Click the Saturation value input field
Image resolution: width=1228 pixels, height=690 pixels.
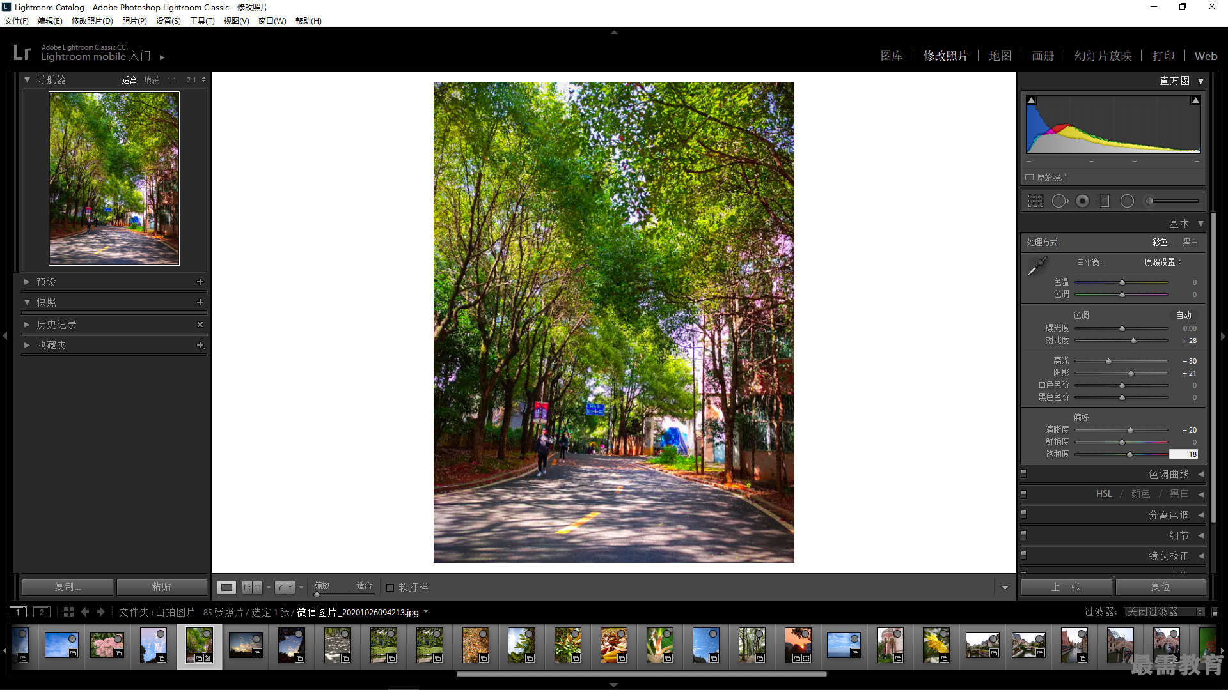[x=1184, y=454]
